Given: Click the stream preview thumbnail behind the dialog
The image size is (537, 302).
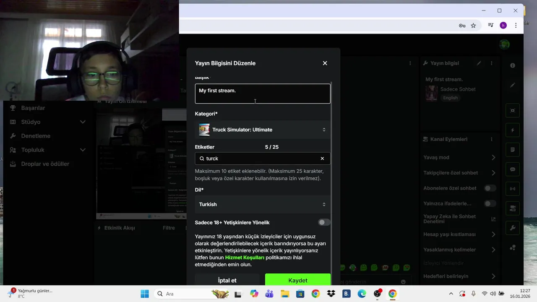Looking at the screenshot, I should [141, 164].
